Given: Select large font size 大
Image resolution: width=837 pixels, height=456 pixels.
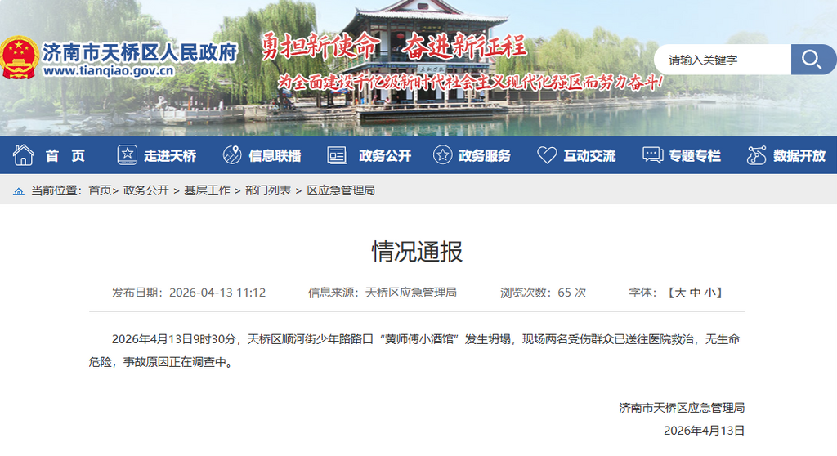Looking at the screenshot, I should [x=680, y=293].
